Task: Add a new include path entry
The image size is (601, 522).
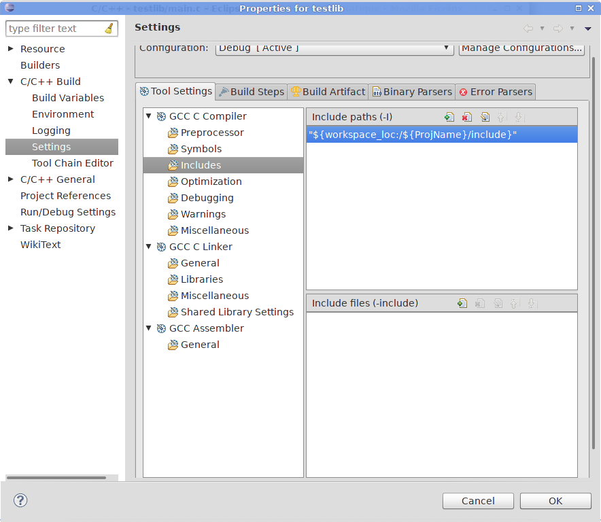Action: click(449, 117)
